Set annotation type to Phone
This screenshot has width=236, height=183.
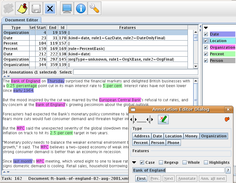pyautogui.click(x=173, y=142)
